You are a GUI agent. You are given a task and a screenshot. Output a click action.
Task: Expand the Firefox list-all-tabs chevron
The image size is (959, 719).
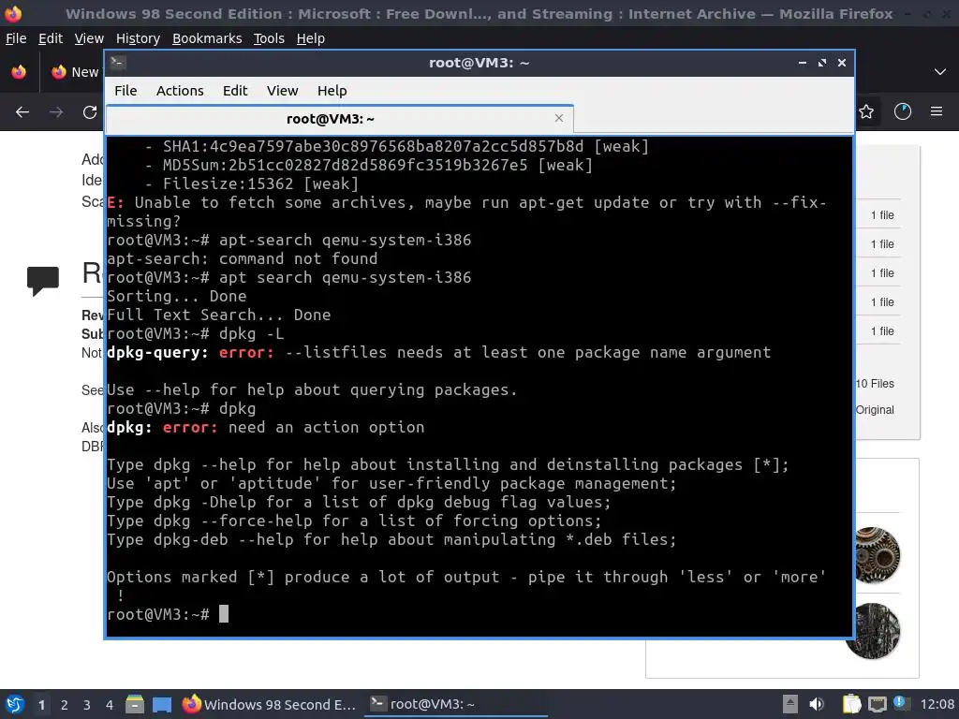click(x=940, y=71)
